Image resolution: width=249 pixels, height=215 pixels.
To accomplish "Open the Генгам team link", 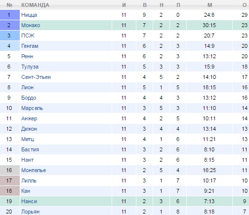I will click(x=30, y=46).
